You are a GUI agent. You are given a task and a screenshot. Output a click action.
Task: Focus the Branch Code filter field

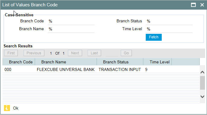click(x=71, y=21)
